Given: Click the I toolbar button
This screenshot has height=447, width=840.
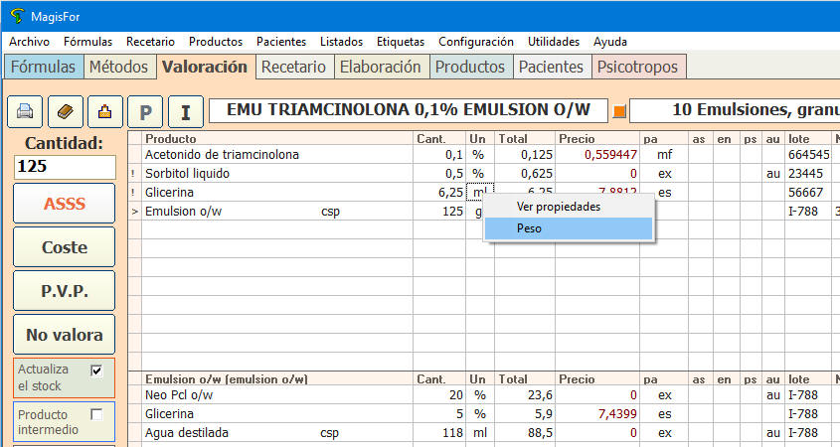Looking at the screenshot, I should (x=185, y=112).
